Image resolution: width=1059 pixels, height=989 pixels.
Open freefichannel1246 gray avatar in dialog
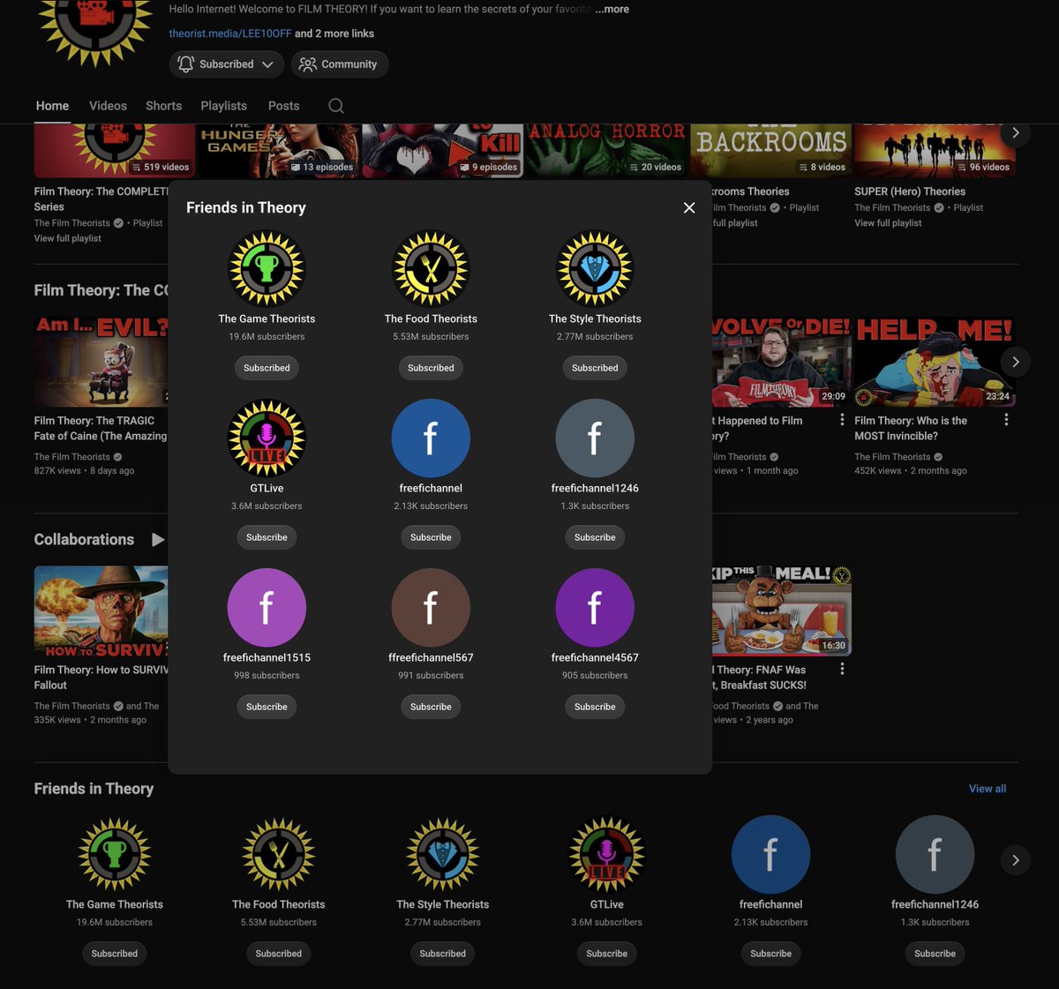(x=595, y=438)
